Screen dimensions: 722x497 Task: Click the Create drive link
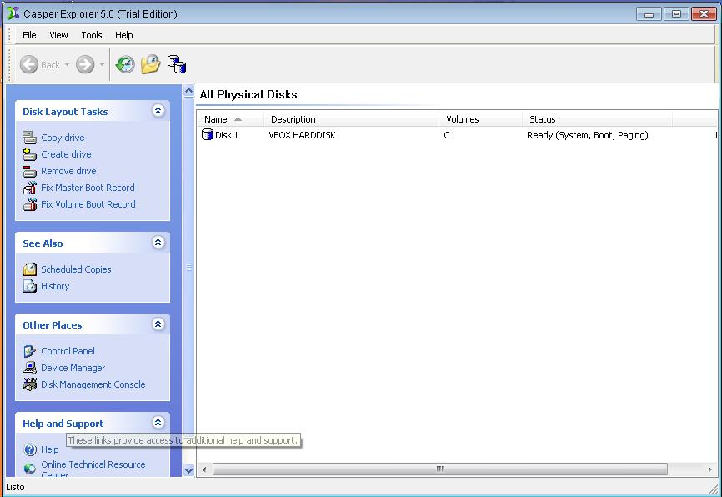pyautogui.click(x=66, y=154)
